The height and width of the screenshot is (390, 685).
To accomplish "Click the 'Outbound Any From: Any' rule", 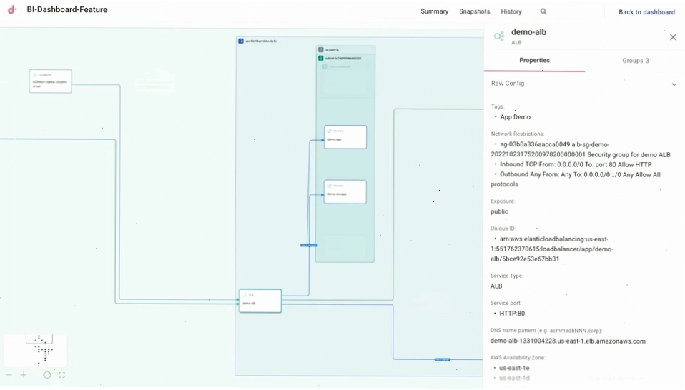I will point(576,179).
